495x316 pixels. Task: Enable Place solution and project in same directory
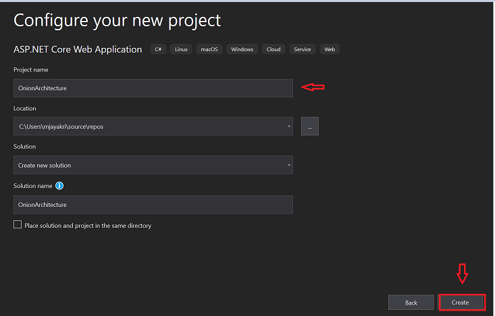(x=18, y=226)
